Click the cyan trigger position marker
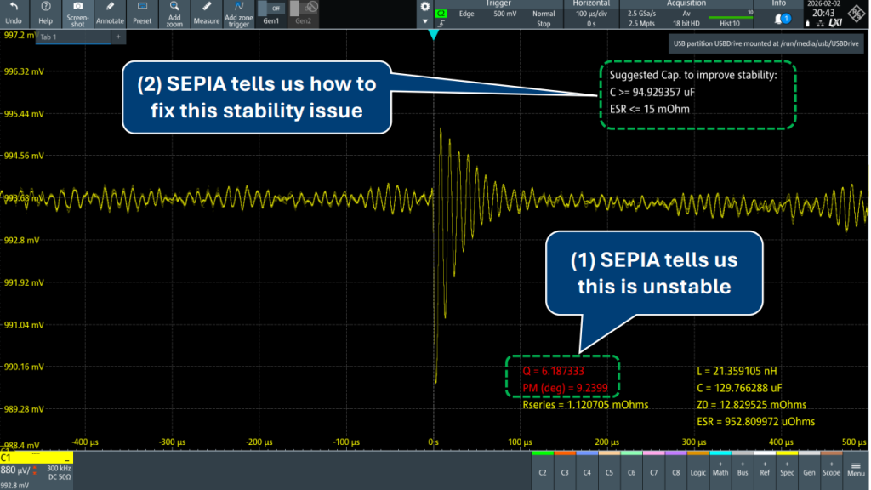This screenshot has width=871, height=490. click(x=433, y=34)
